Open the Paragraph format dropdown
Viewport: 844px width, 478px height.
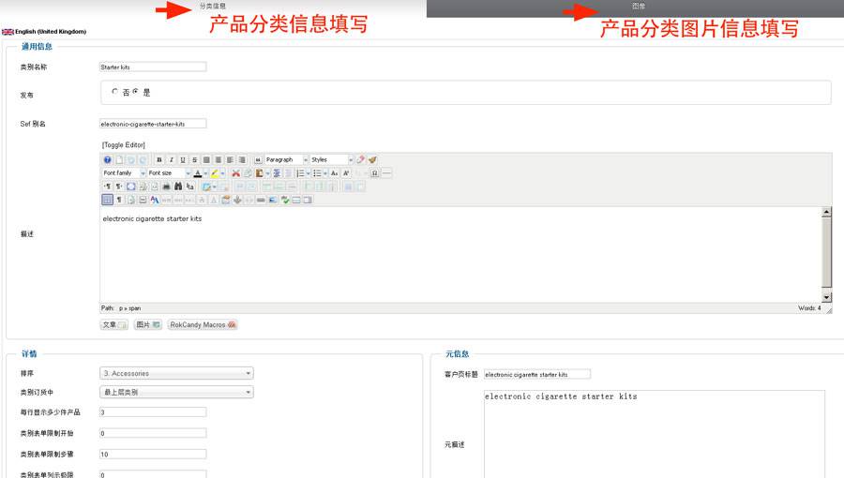[285, 160]
